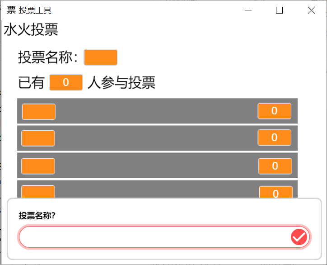
Task: Click the 投票名称 answer input field
Action: [154, 237]
